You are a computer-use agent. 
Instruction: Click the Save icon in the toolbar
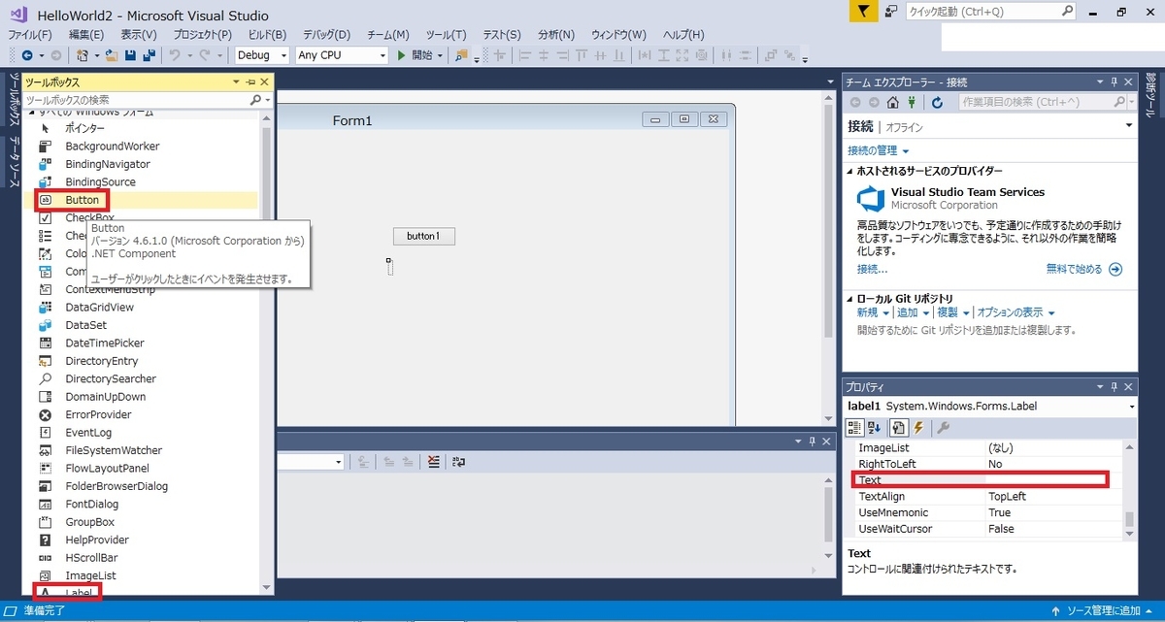(x=130, y=55)
